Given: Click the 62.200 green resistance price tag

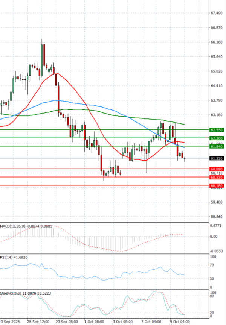Looking at the screenshot, I should tap(217, 138).
